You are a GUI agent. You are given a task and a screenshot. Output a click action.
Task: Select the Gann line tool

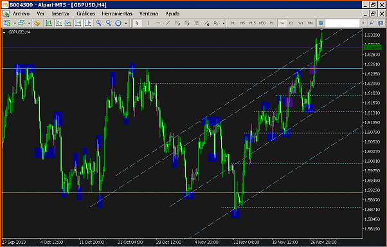point(206,23)
